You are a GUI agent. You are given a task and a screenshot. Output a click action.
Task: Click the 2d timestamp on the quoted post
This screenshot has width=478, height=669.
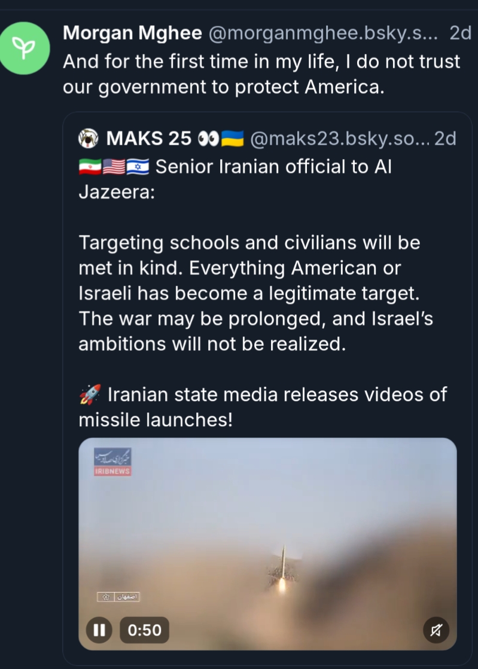(444, 139)
